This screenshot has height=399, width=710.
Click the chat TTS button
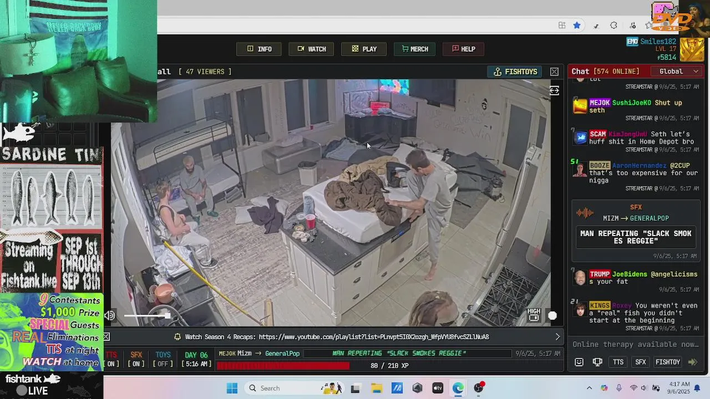[x=618, y=362]
